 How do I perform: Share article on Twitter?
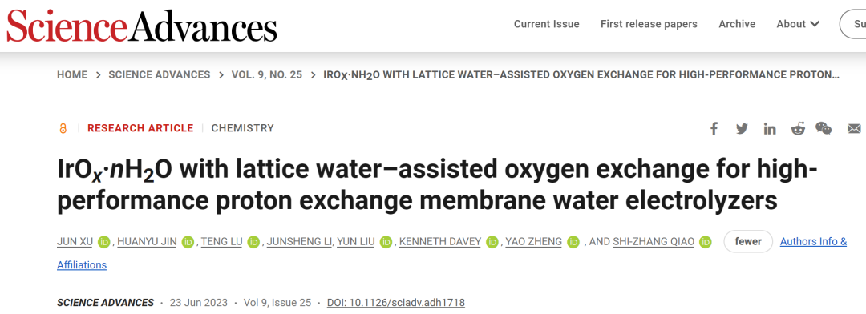click(x=742, y=129)
